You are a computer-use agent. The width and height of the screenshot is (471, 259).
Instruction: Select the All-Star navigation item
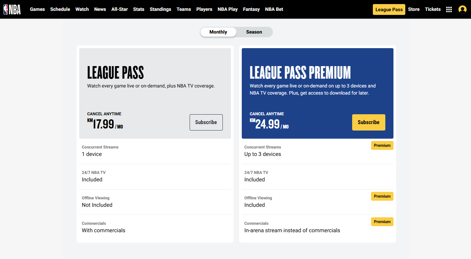[120, 9]
